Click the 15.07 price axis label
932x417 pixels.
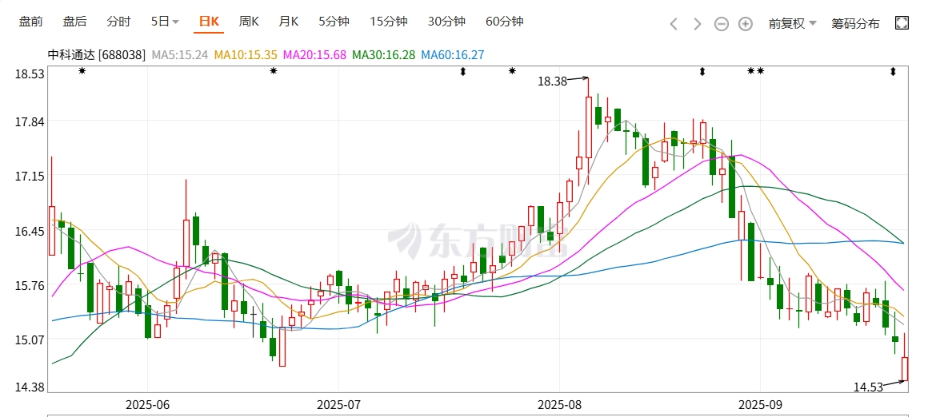[30, 340]
